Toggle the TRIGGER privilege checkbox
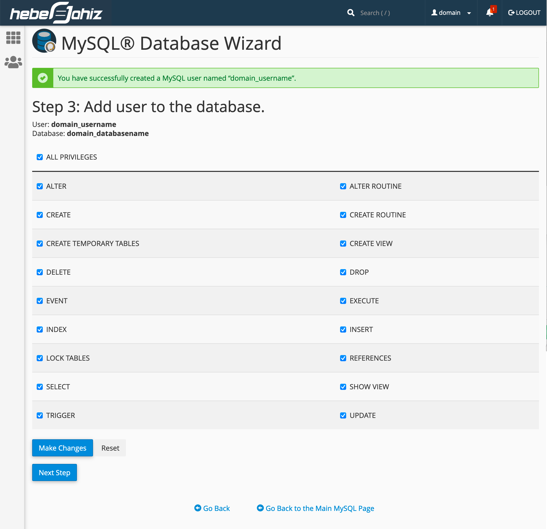 coord(40,415)
